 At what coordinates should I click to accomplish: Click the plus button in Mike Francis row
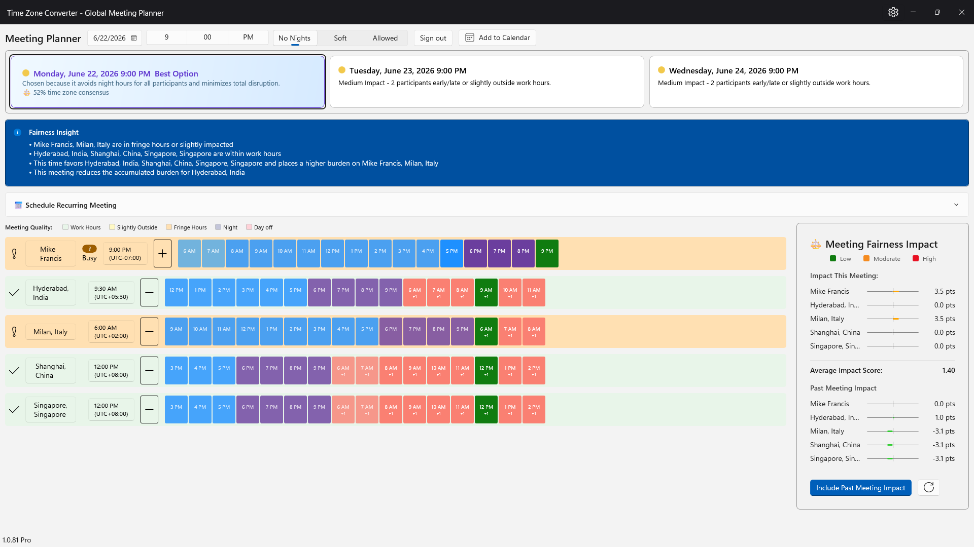point(162,253)
